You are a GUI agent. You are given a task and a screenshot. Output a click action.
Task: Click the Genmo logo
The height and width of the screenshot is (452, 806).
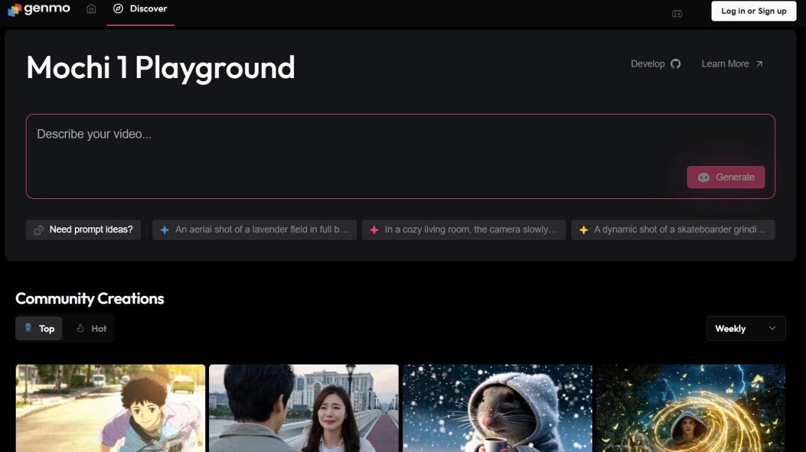[x=38, y=9]
